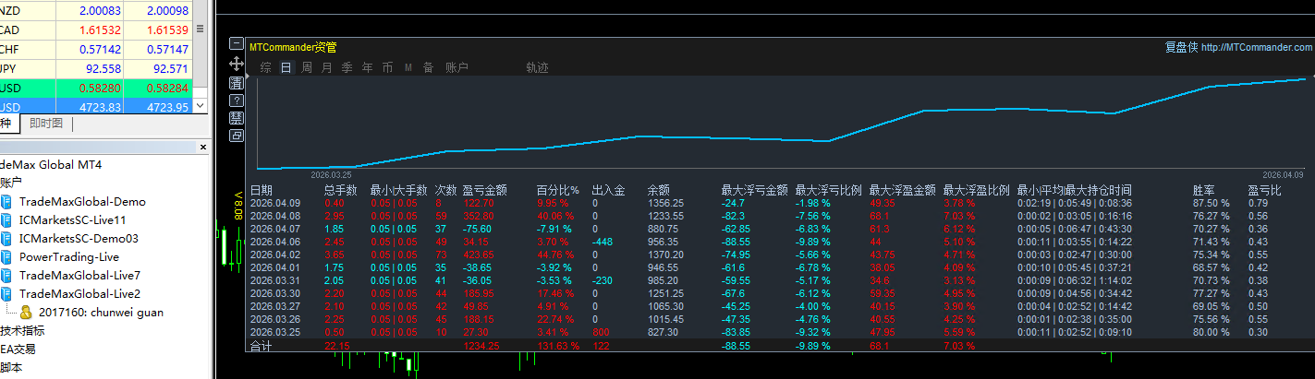
Task: Select 脚本 scripts node in Navigator
Action: [x=11, y=367]
